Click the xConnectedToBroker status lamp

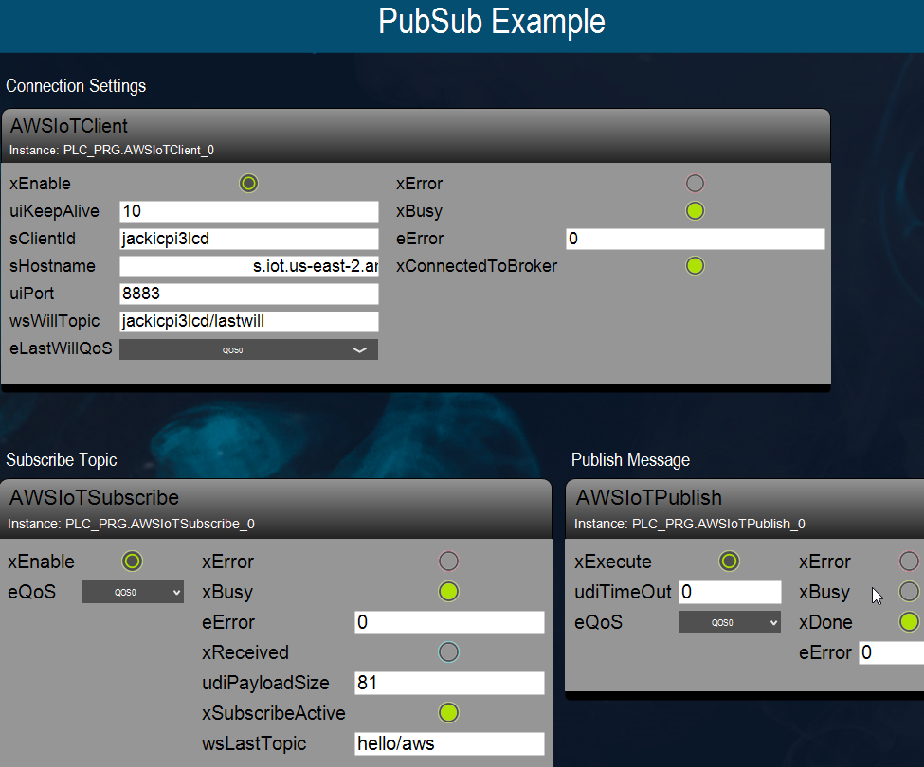695,266
